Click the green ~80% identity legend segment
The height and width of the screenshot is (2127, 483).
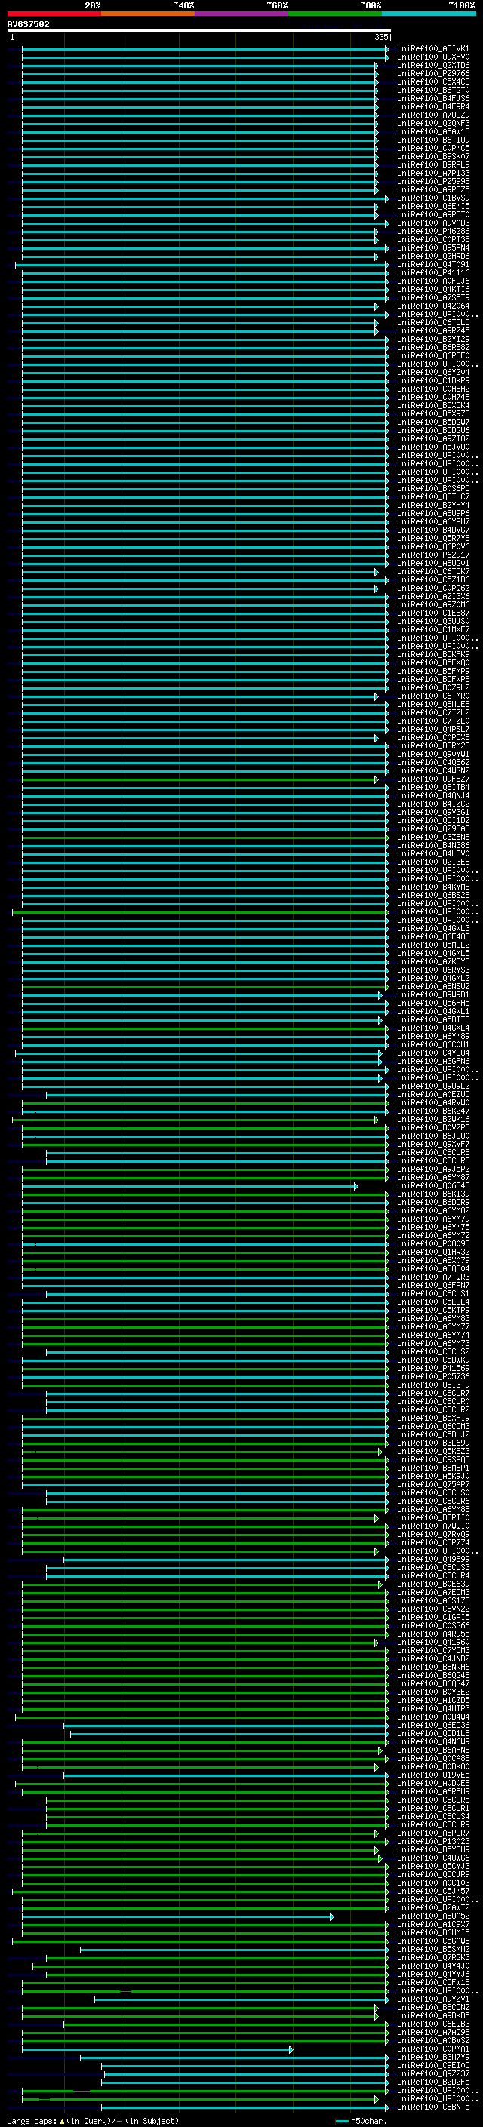[x=335, y=14]
